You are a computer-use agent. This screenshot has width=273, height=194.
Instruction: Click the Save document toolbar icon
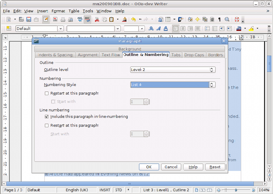pyautogui.click(x=29, y=20)
